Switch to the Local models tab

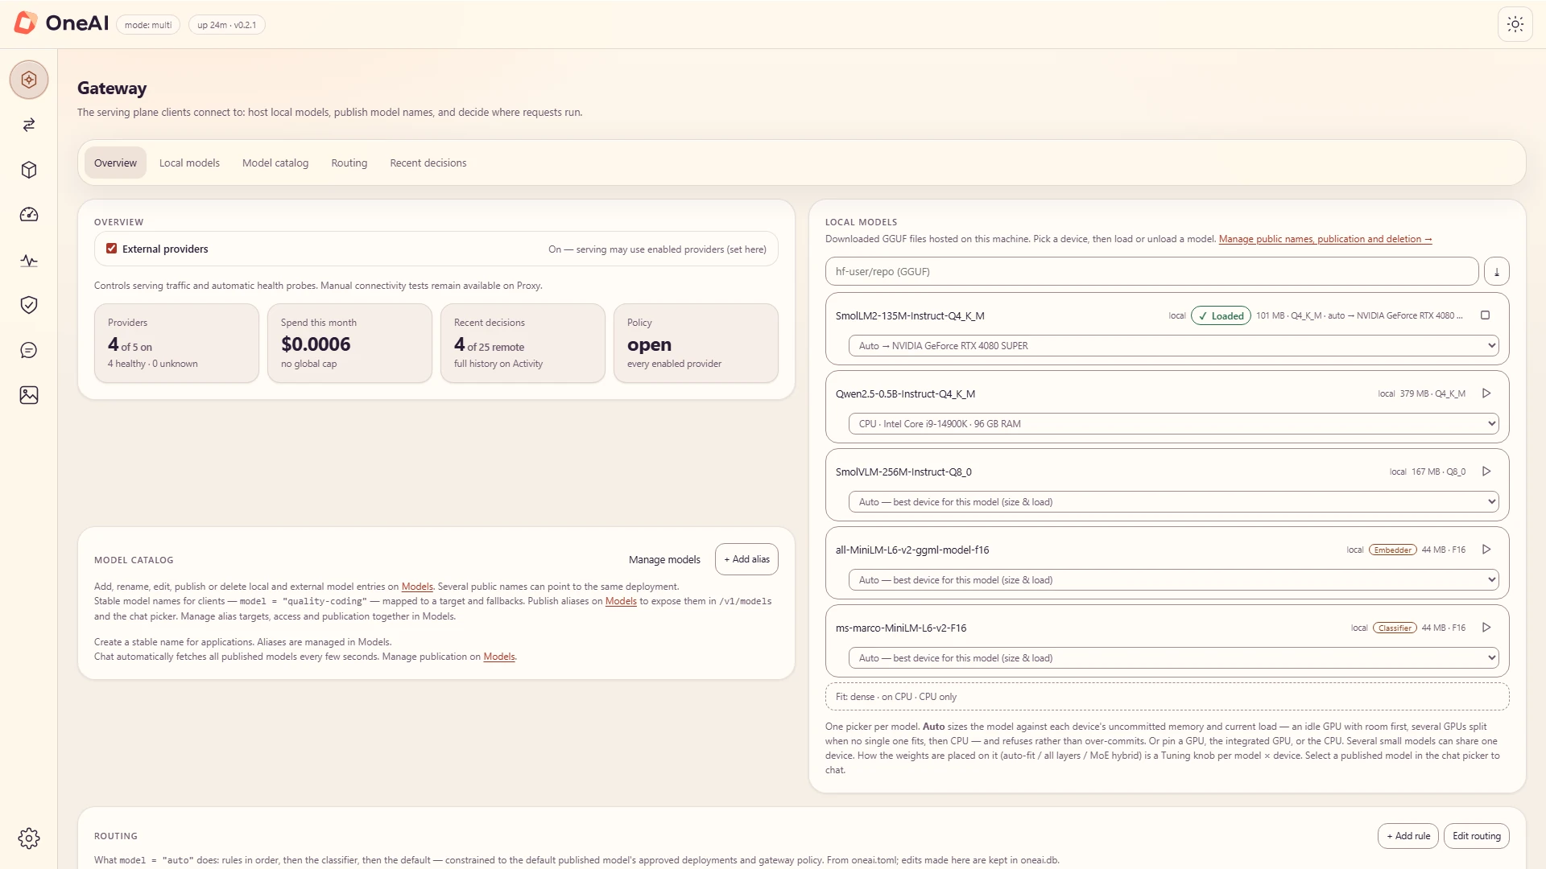tap(189, 163)
